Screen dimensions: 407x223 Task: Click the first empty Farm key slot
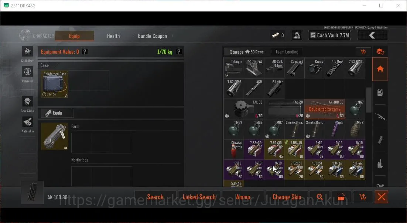click(82, 143)
